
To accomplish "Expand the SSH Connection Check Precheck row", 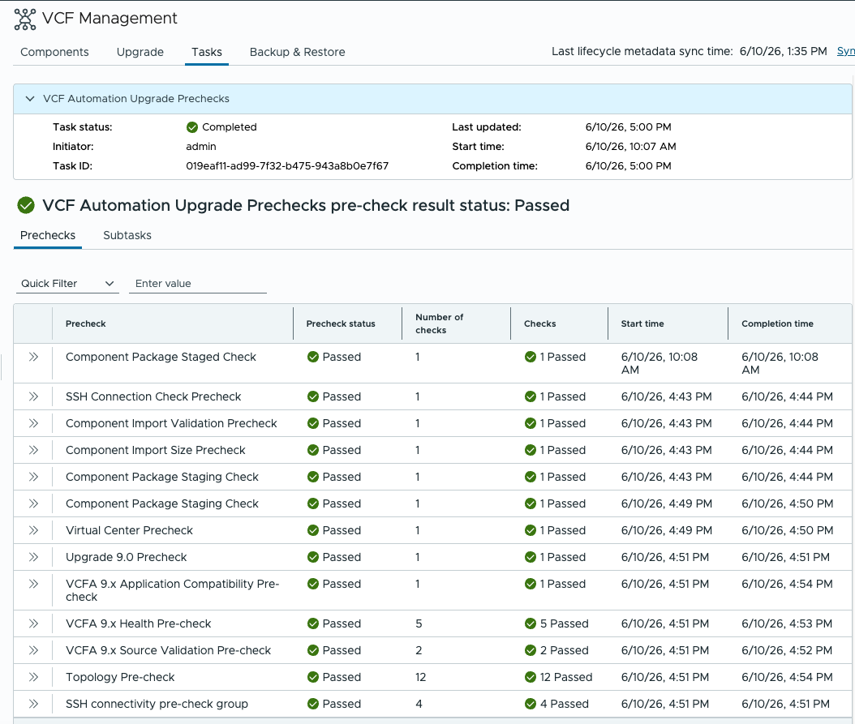I will 33,396.
